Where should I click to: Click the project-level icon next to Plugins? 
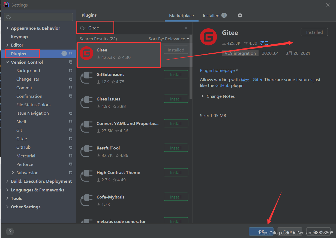tap(71, 54)
